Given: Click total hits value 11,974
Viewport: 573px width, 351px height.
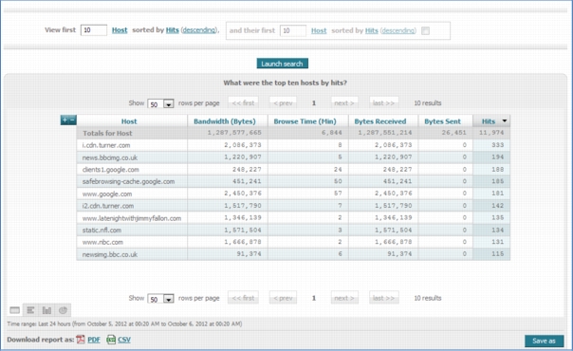Looking at the screenshot, I should (491, 133).
